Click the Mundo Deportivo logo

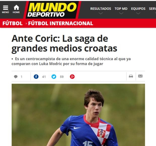point(52,10)
